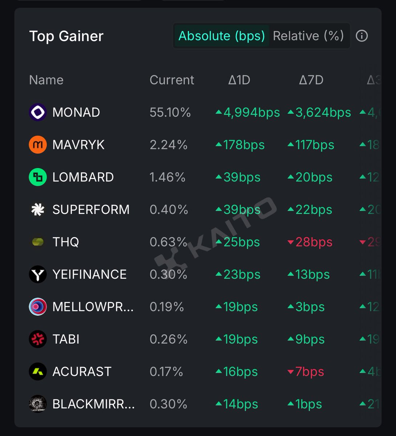The width and height of the screenshot is (396, 436).
Task: Open the info icon beside Relative toggle
Action: [x=361, y=36]
